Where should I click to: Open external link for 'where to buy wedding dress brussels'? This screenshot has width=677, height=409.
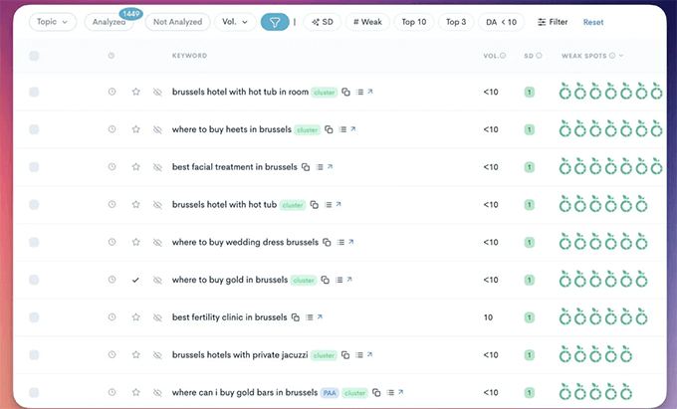click(x=351, y=242)
